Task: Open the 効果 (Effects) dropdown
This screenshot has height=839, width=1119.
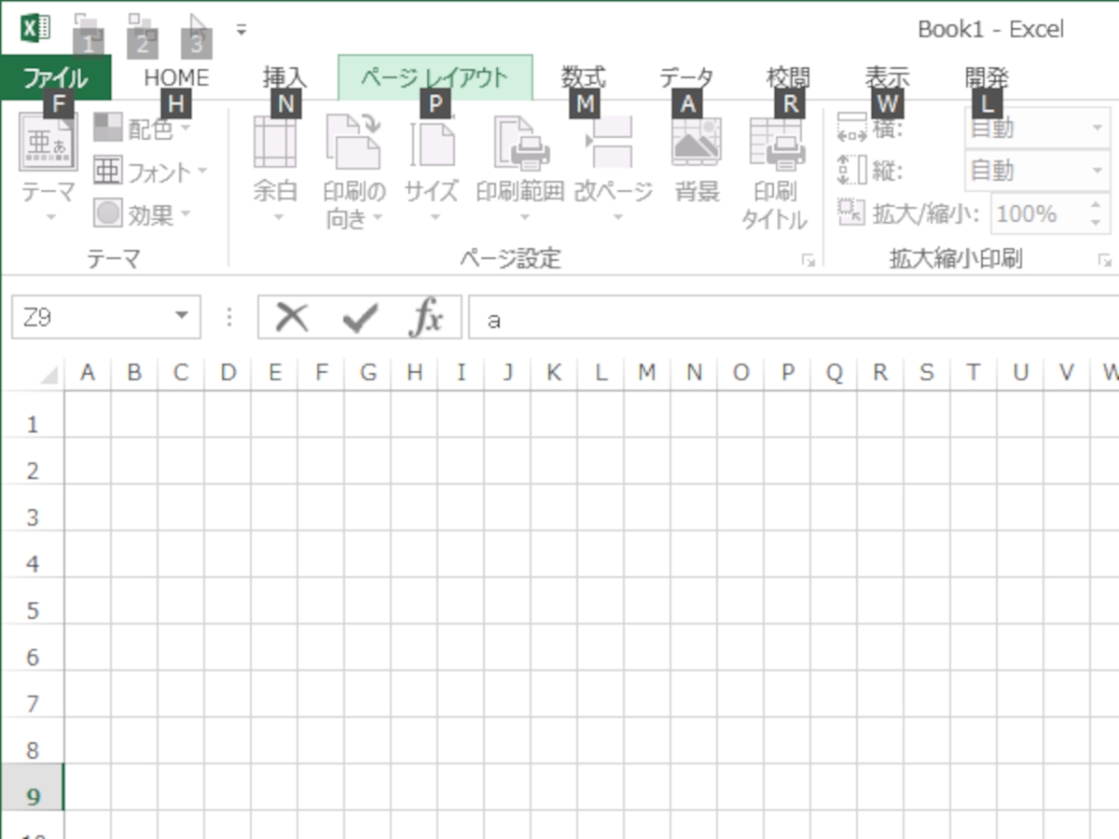Action: (142, 214)
